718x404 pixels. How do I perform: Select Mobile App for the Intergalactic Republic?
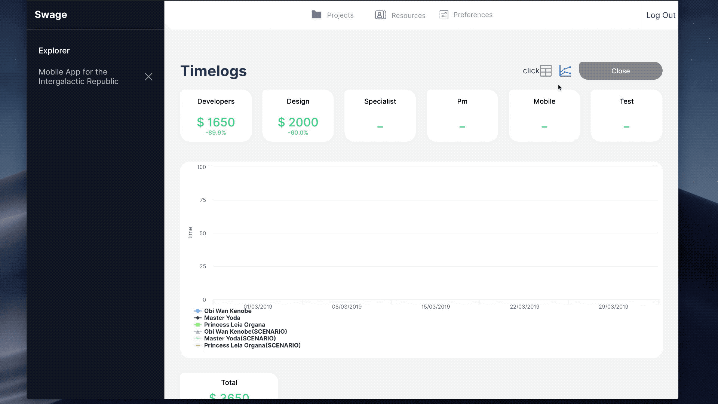point(79,77)
